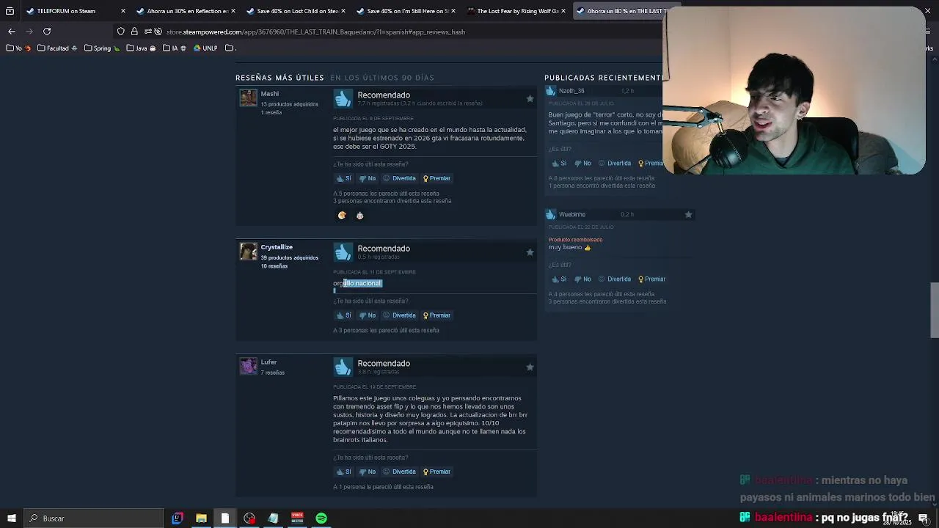The width and height of the screenshot is (939, 528).
Task: Vote Sí on Mashi's review
Action: pyautogui.click(x=343, y=178)
